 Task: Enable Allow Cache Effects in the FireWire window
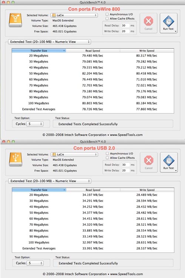click(x=107, y=19)
